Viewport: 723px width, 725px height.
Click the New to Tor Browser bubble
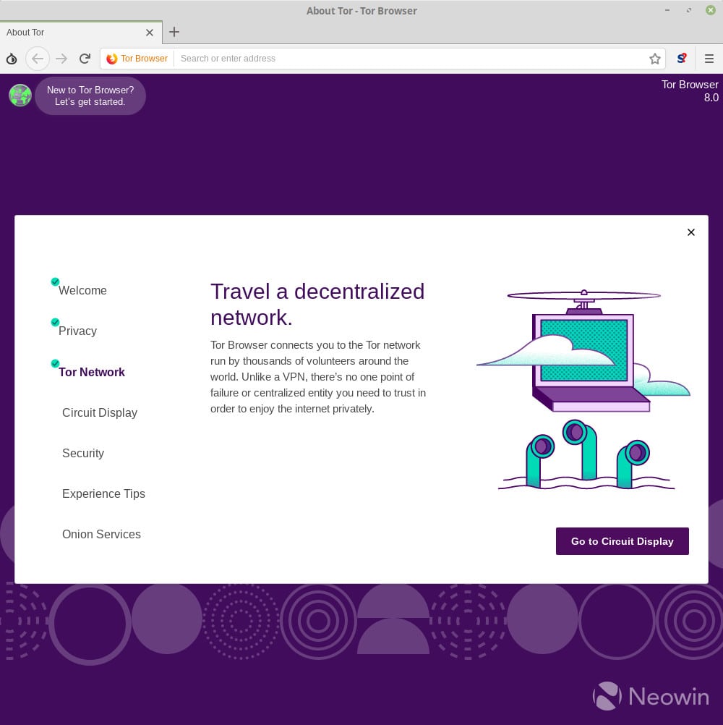click(90, 96)
